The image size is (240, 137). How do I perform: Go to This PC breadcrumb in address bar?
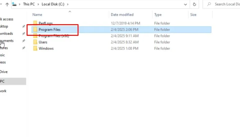[x=29, y=4]
